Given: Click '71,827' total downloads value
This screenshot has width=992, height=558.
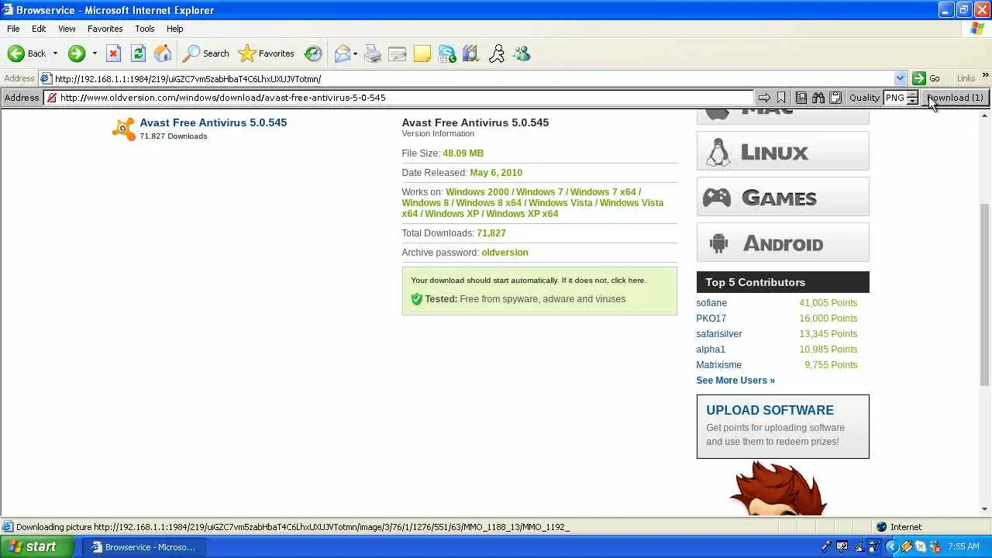Looking at the screenshot, I should point(491,233).
